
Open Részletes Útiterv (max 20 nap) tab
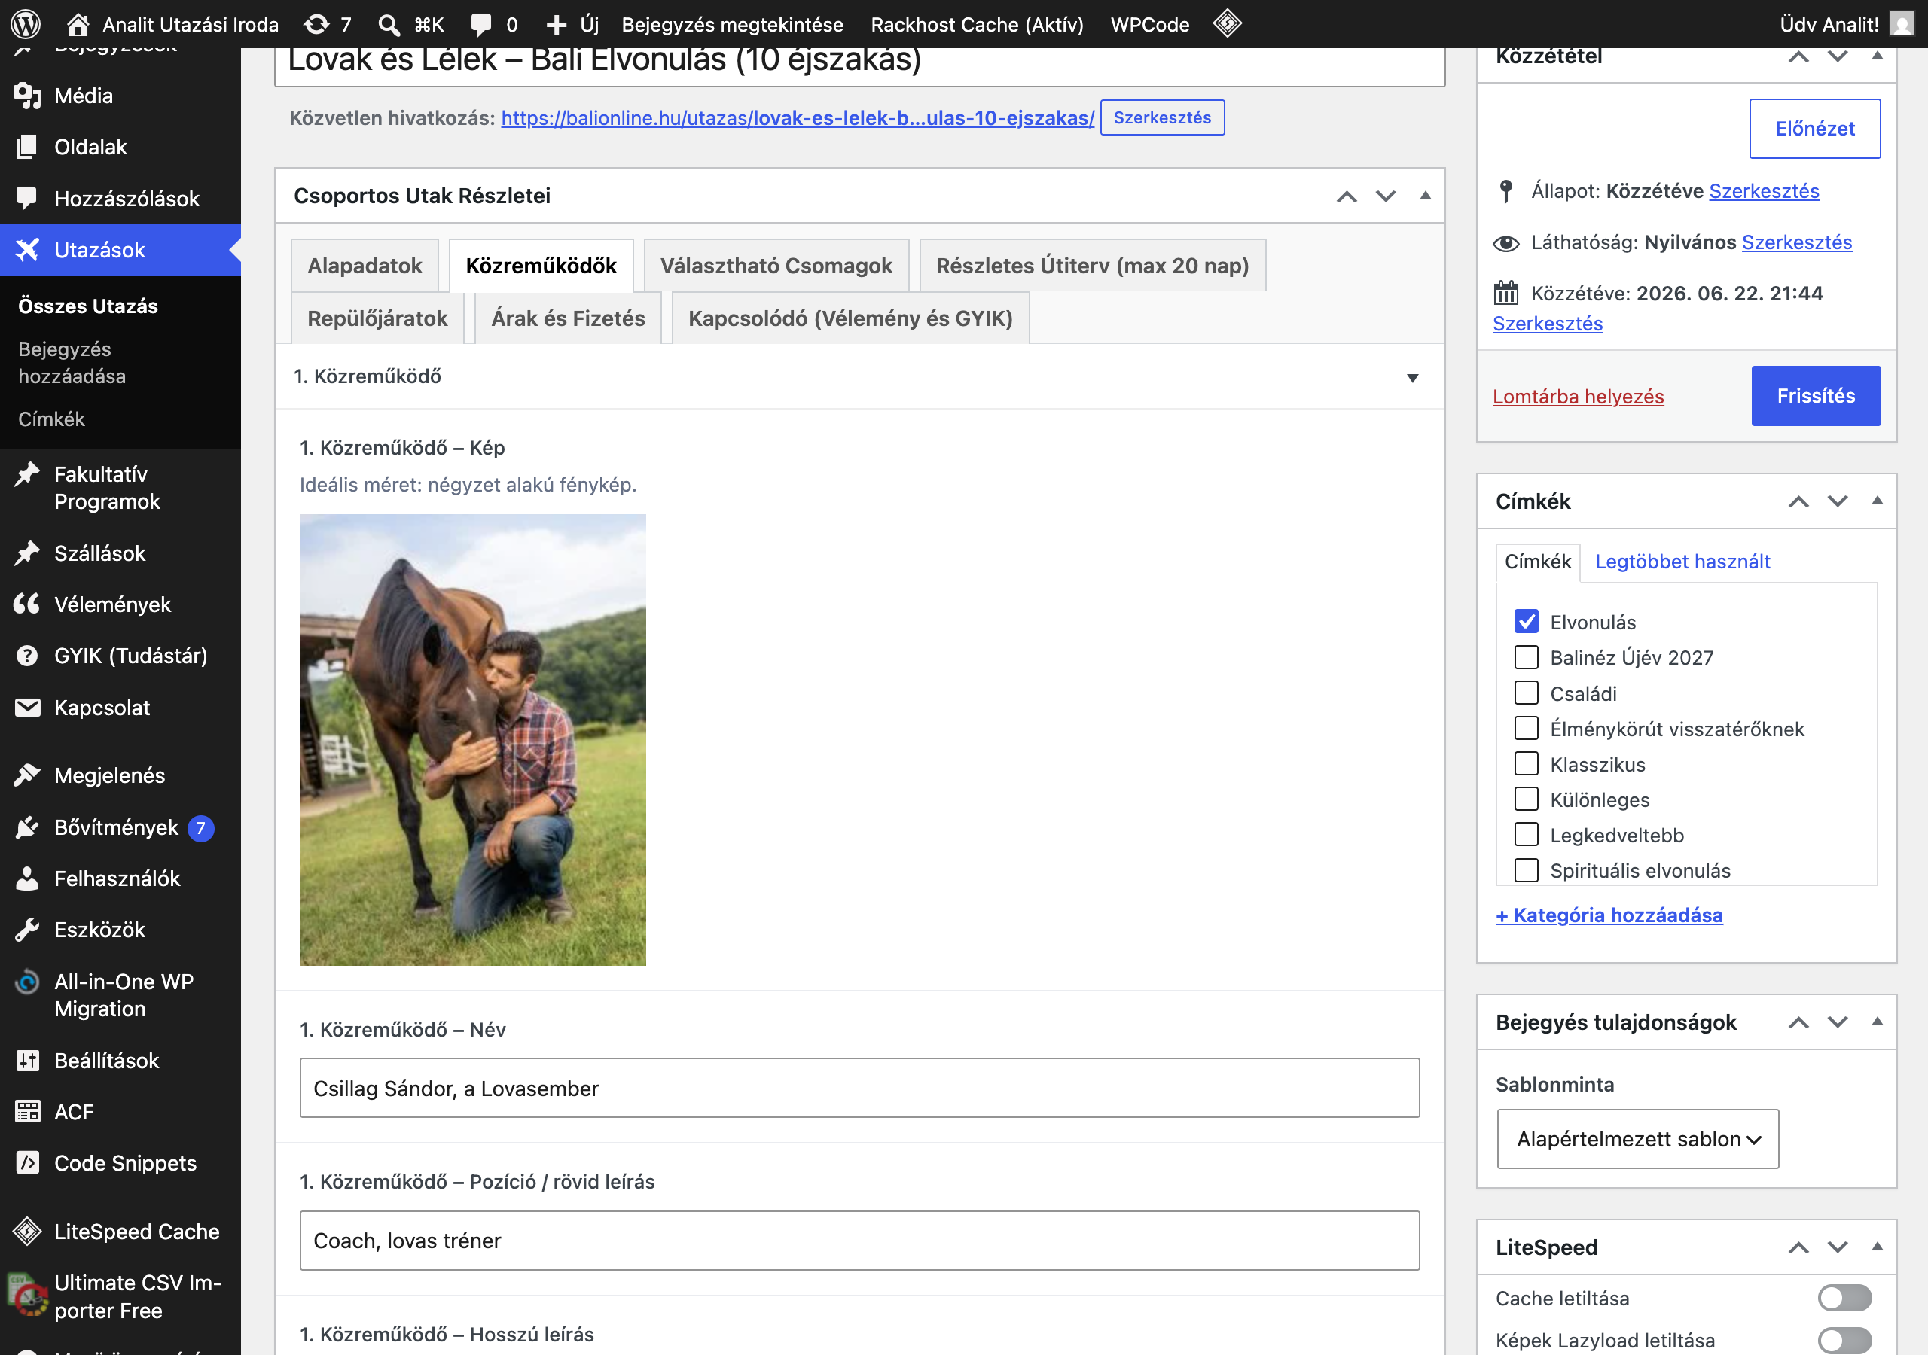click(1091, 265)
